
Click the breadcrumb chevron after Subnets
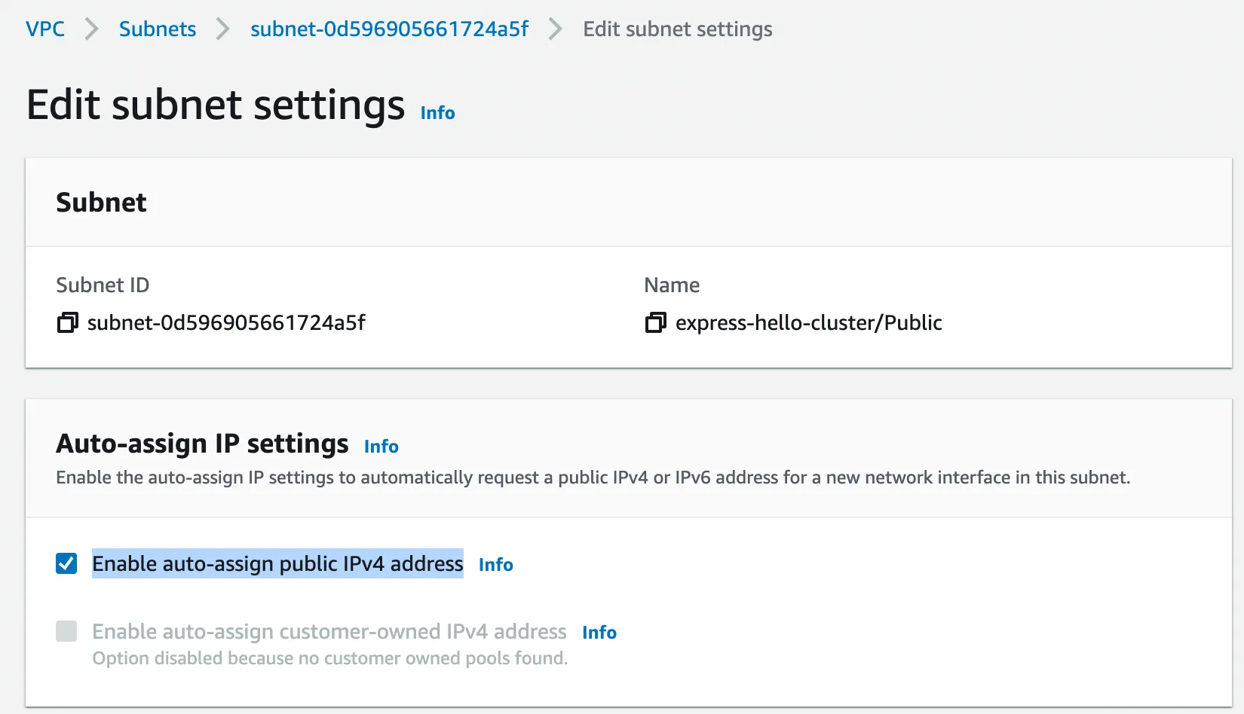(223, 29)
